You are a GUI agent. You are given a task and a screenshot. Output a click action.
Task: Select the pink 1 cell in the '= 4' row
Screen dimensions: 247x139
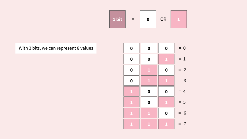(x=131, y=91)
